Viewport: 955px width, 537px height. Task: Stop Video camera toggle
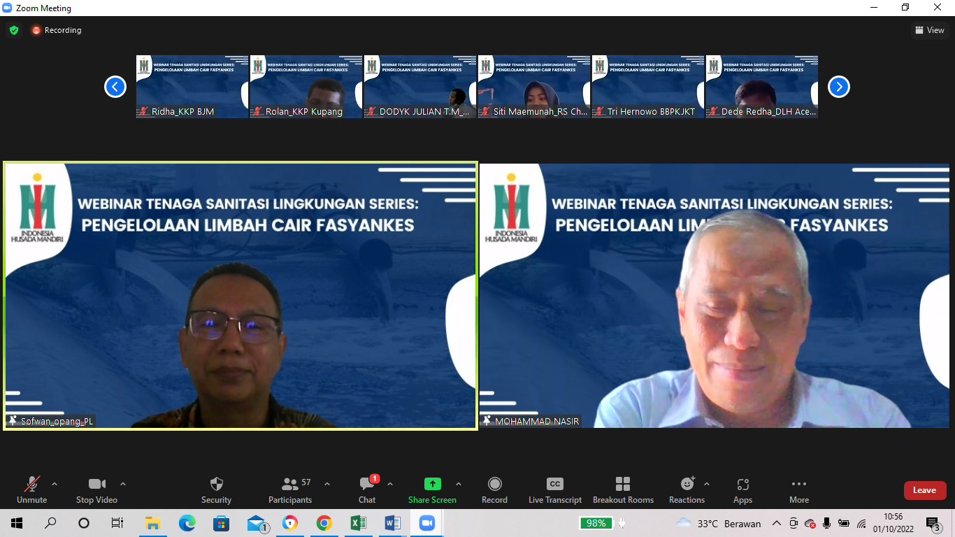point(96,490)
